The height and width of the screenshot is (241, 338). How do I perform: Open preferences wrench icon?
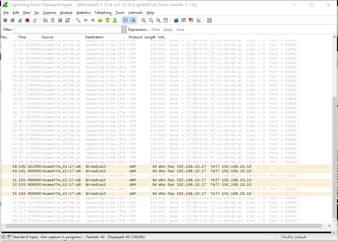(199, 20)
